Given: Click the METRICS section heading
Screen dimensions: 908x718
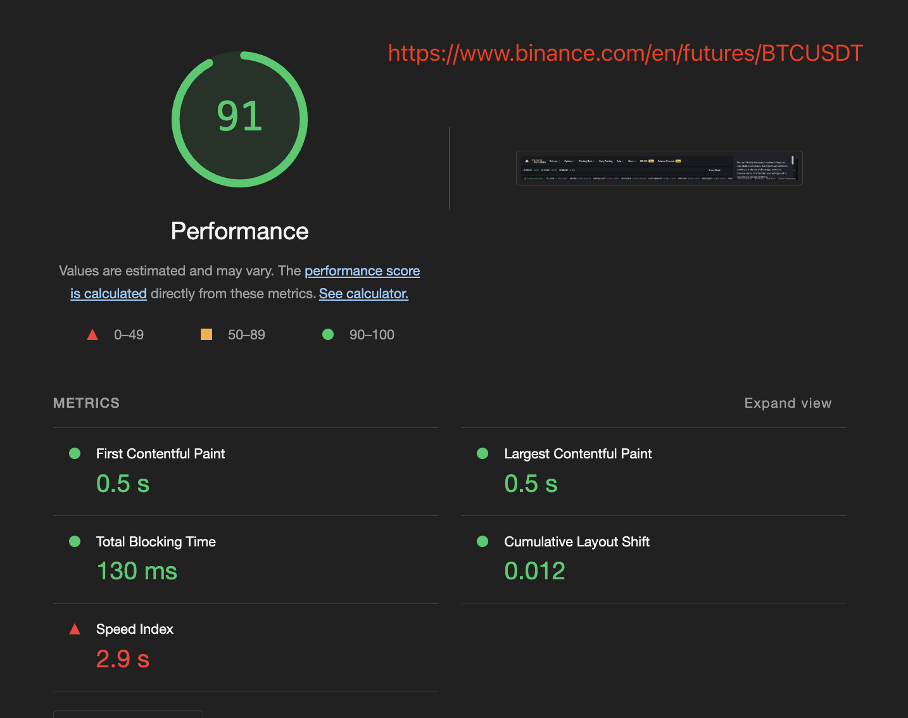Looking at the screenshot, I should point(87,403).
